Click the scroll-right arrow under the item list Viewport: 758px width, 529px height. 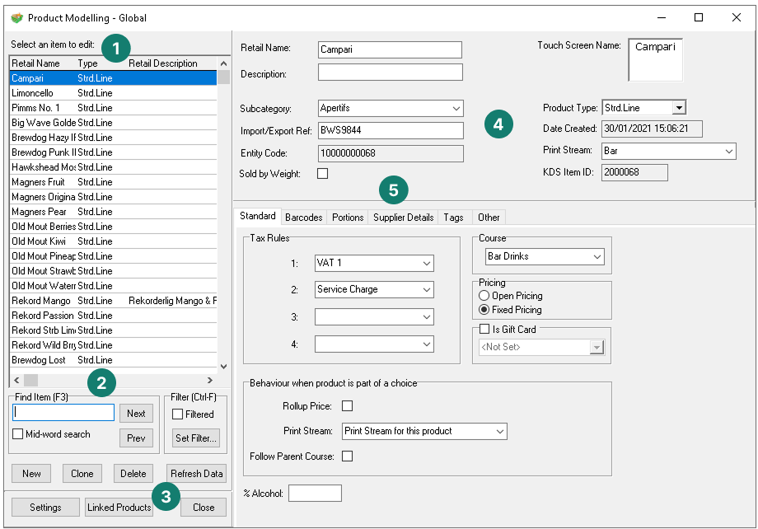click(x=210, y=380)
